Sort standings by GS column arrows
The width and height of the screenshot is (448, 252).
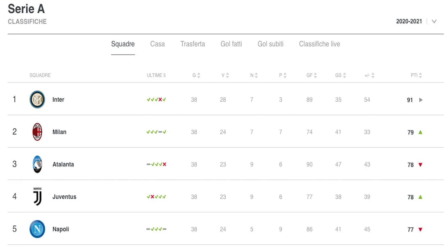tap(344, 75)
